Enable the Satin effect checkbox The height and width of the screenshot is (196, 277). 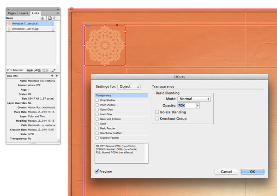click(x=97, y=124)
